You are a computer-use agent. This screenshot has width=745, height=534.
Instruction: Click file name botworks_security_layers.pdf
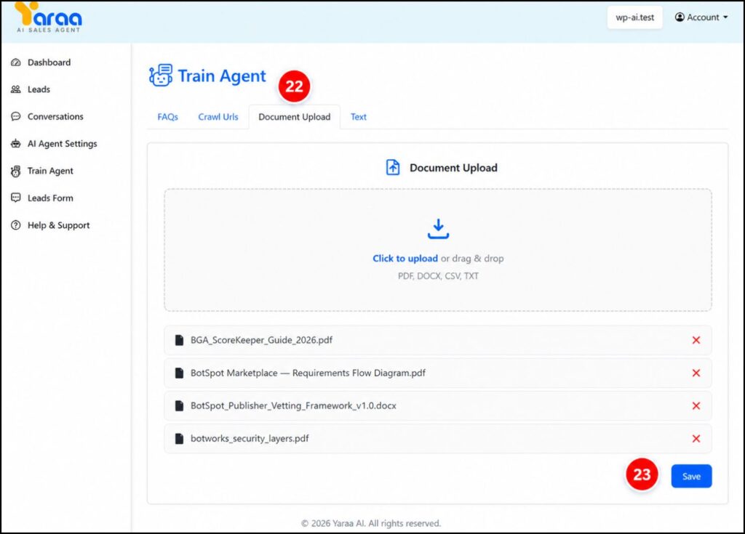click(250, 439)
